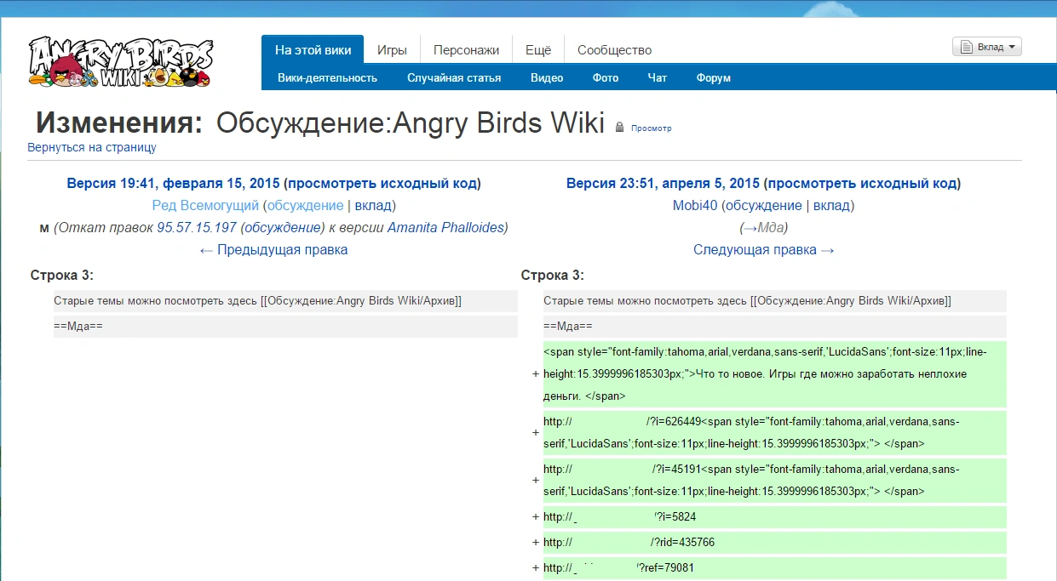Click the Просмотр link
The image size is (1057, 581).
click(652, 128)
